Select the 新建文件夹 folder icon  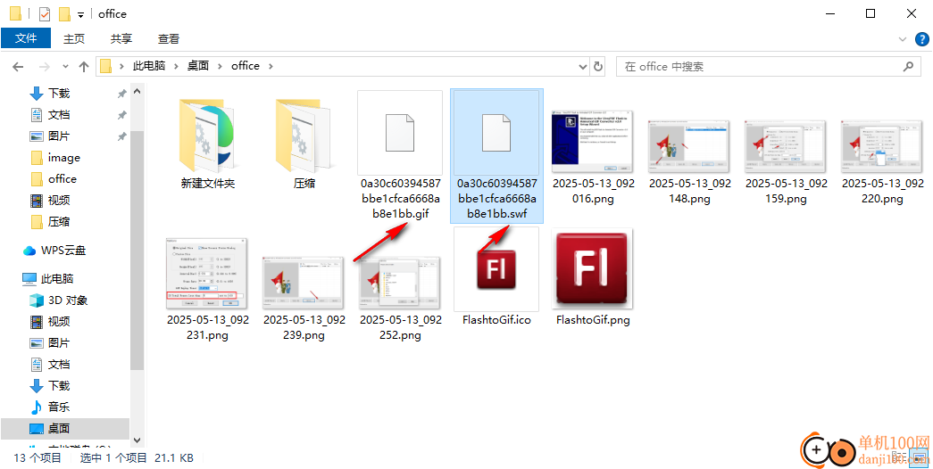[x=208, y=136]
